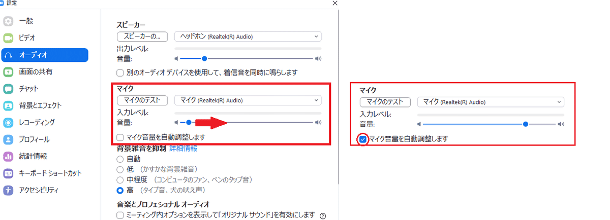610x220 pixels.
Task: Click the speaker 音量 slider handle
Action: [204, 58]
